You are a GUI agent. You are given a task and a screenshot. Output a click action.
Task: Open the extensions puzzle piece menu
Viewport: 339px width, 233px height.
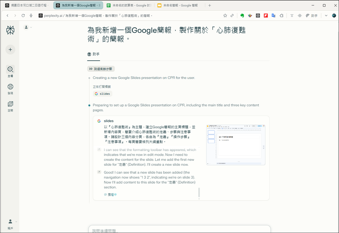click(x=281, y=16)
